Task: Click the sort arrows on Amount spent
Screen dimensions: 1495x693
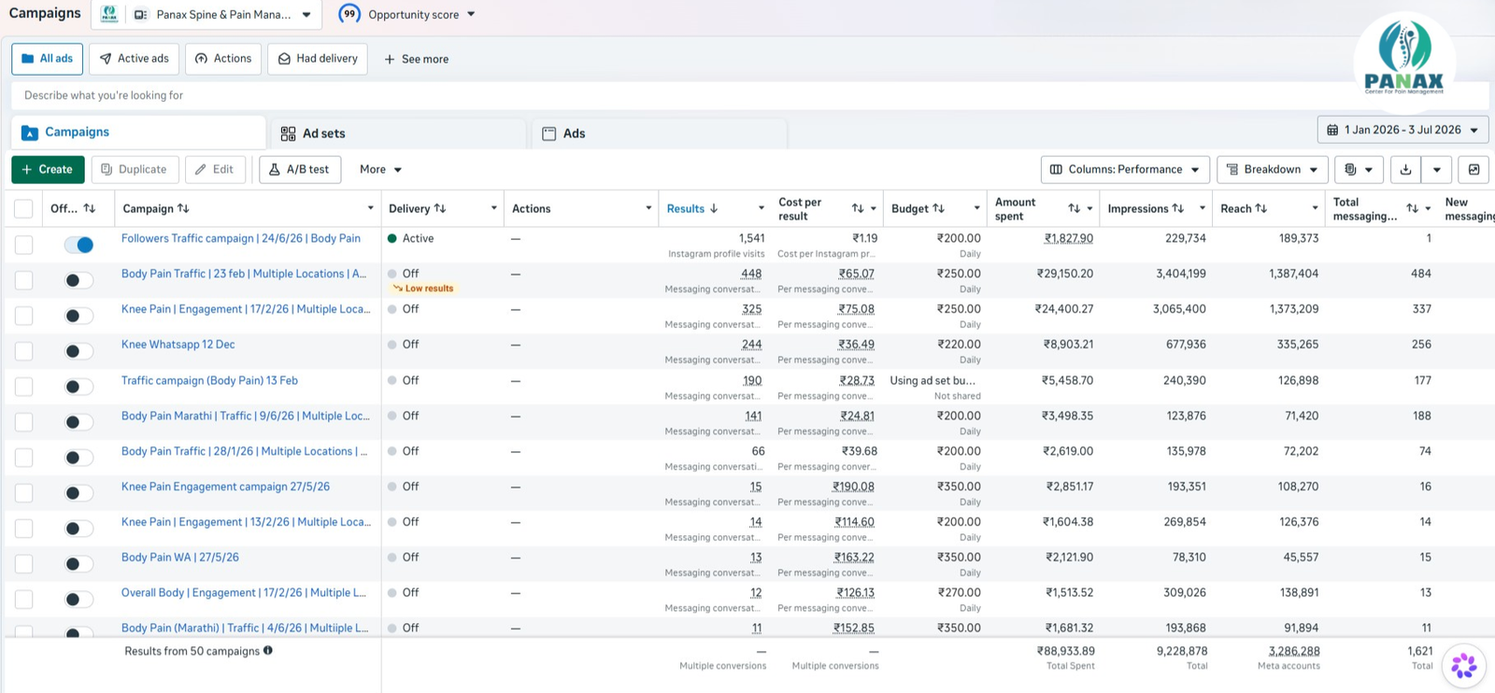Action: click(x=1075, y=208)
